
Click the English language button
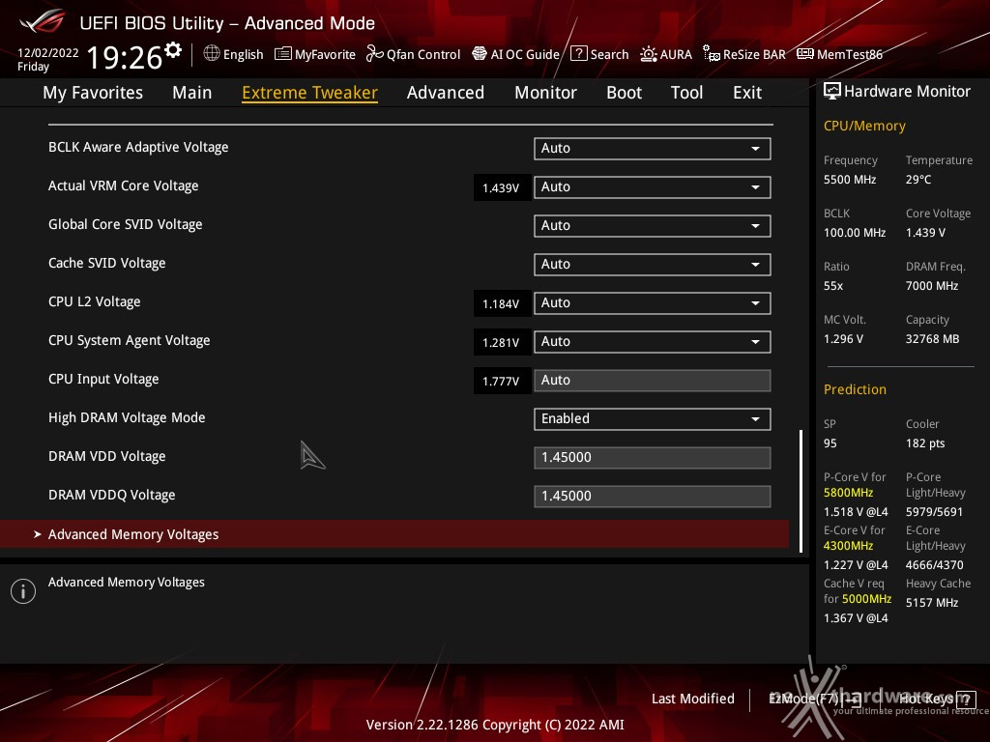[234, 54]
